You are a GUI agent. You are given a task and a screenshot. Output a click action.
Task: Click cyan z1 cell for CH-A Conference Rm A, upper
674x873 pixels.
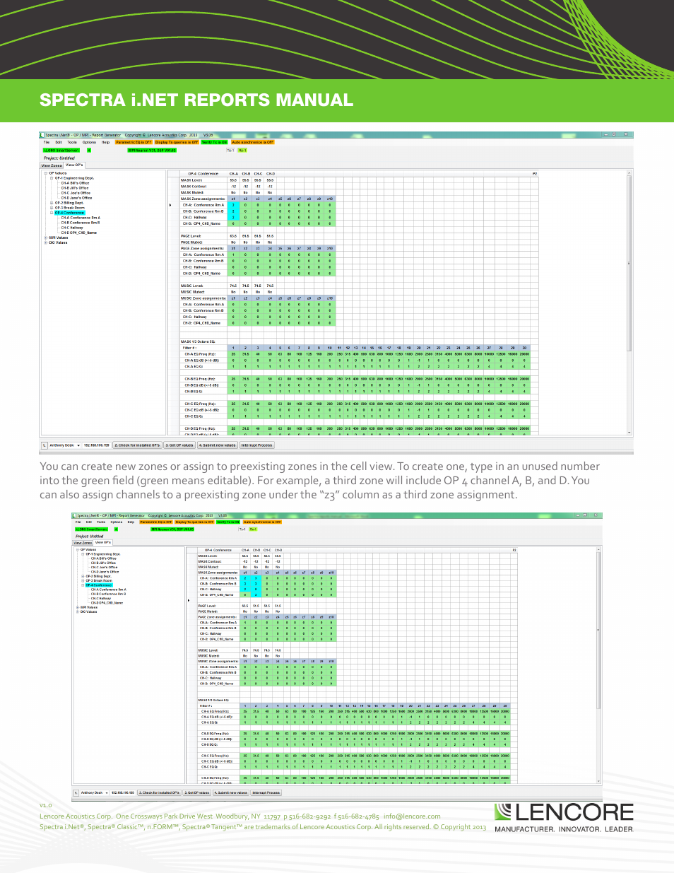point(234,205)
